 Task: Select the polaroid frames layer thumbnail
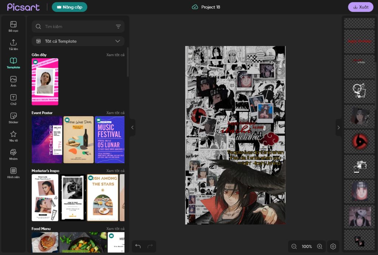(360, 167)
